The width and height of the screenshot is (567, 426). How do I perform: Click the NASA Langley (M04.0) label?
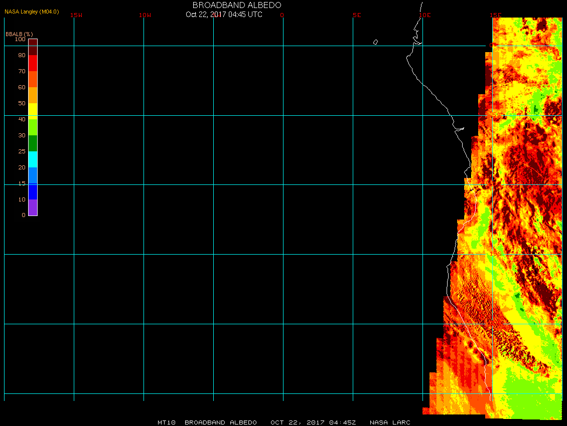click(x=32, y=12)
